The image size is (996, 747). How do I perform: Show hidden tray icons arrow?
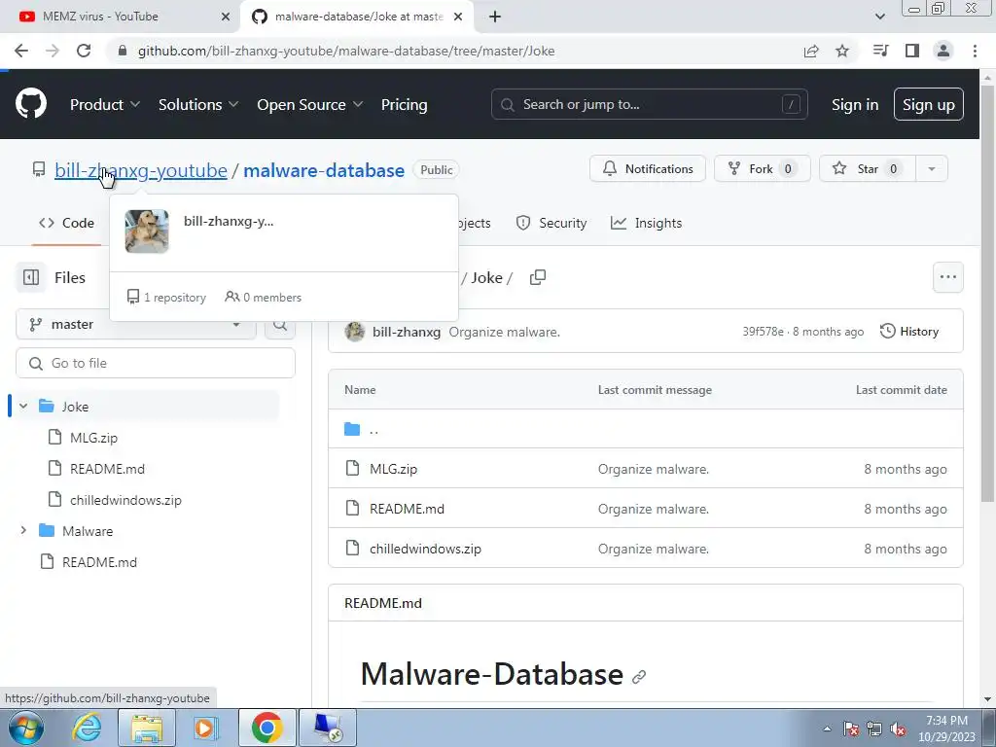pyautogui.click(x=827, y=729)
